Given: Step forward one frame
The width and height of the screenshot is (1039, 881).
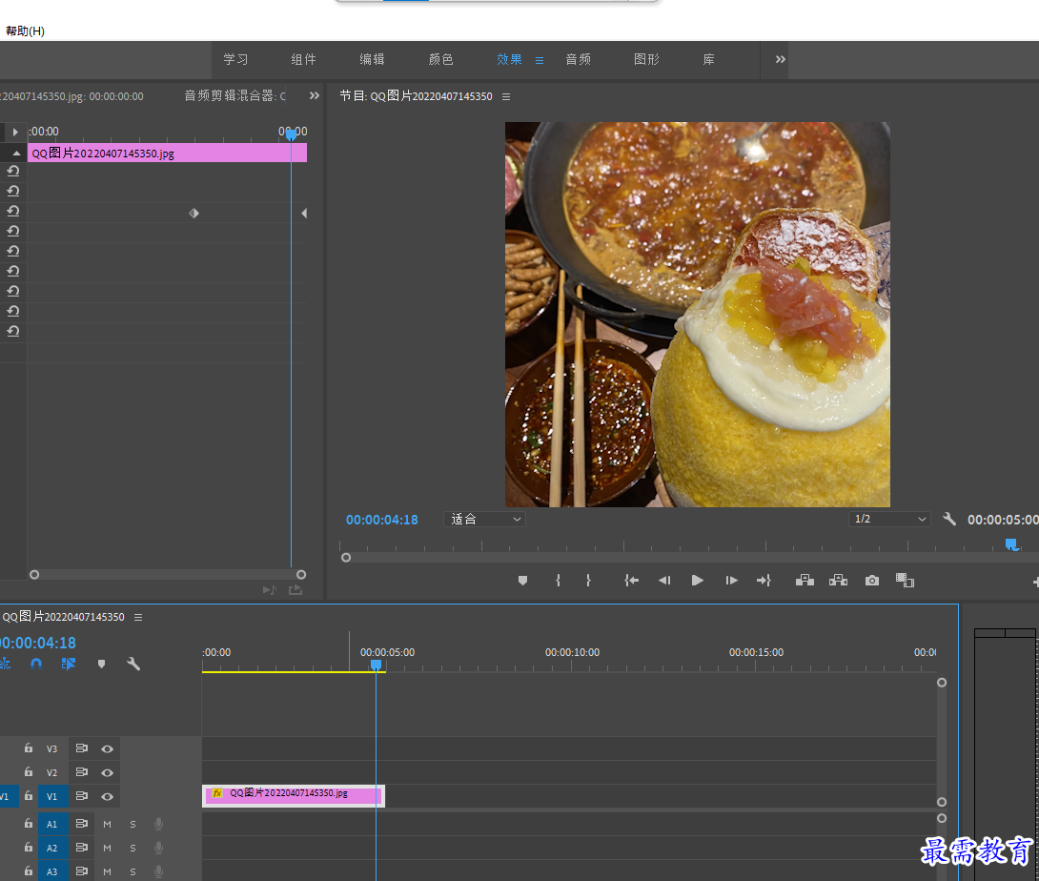Looking at the screenshot, I should (731, 581).
